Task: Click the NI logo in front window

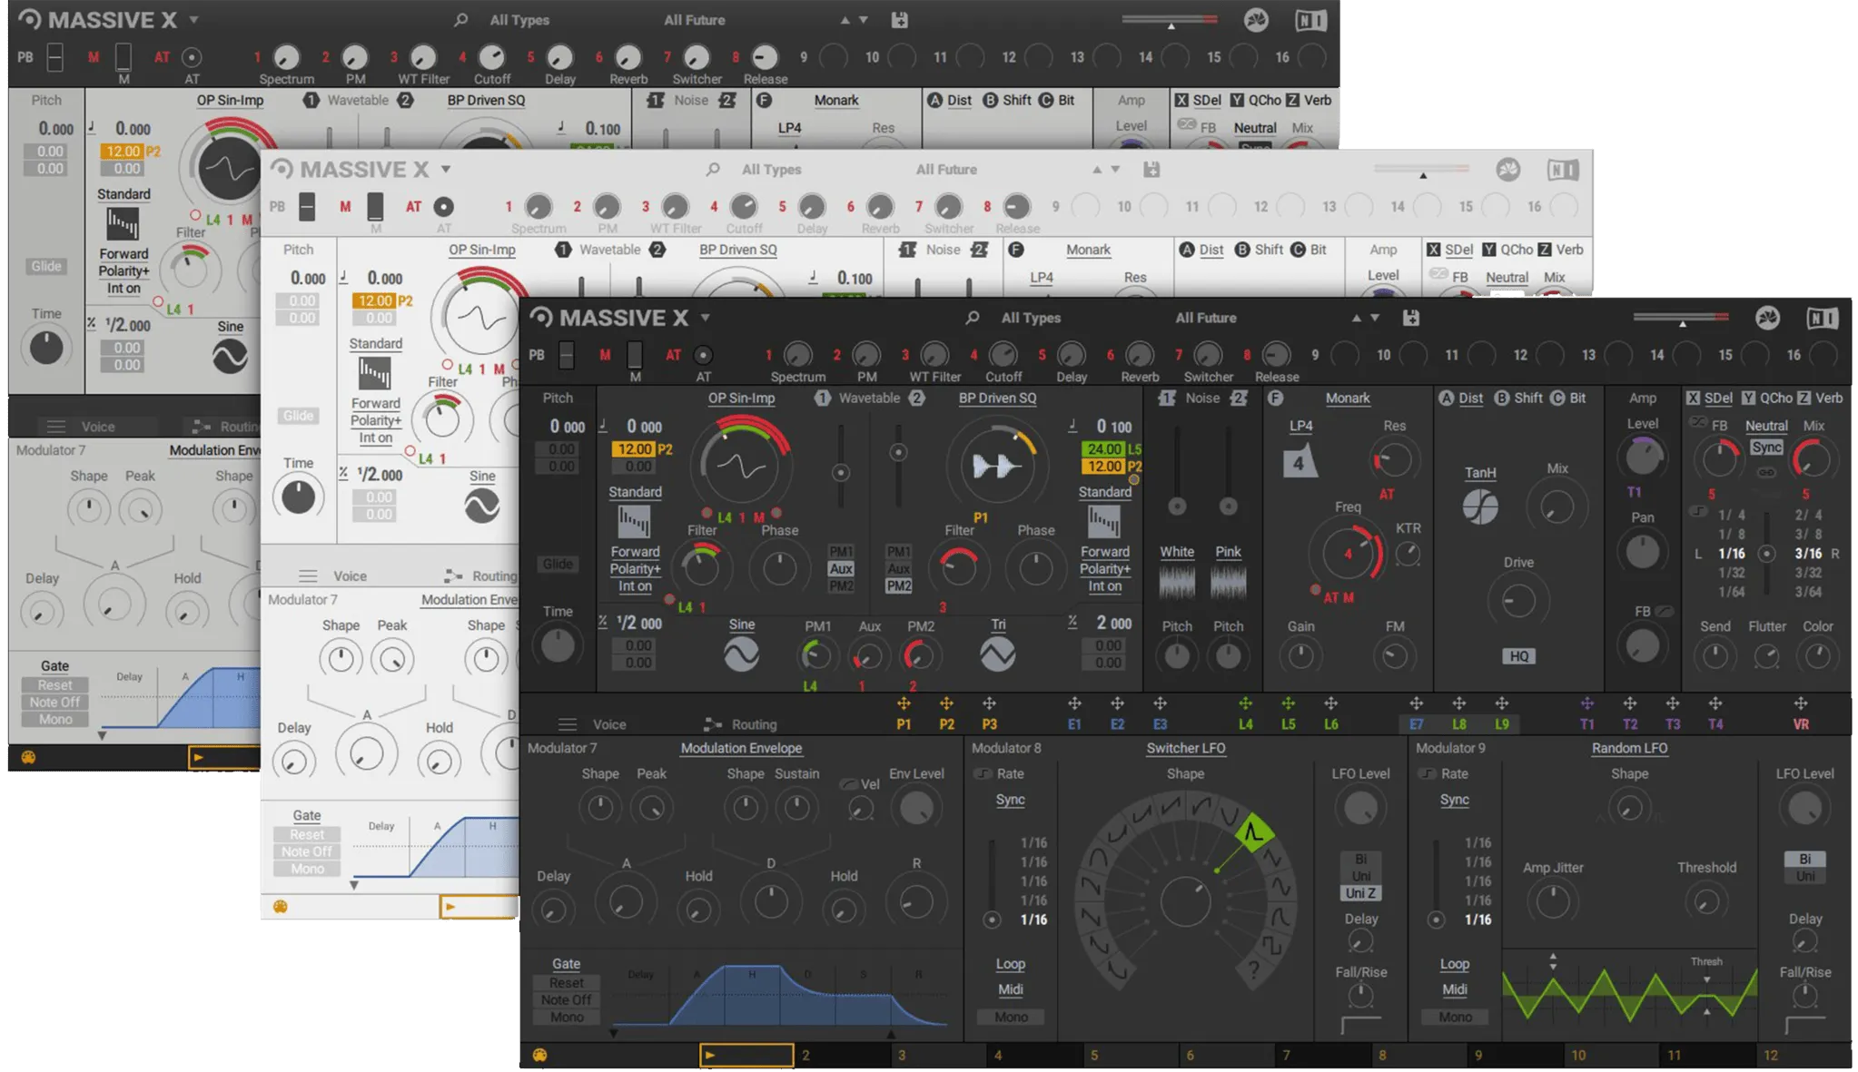Action: click(1822, 318)
